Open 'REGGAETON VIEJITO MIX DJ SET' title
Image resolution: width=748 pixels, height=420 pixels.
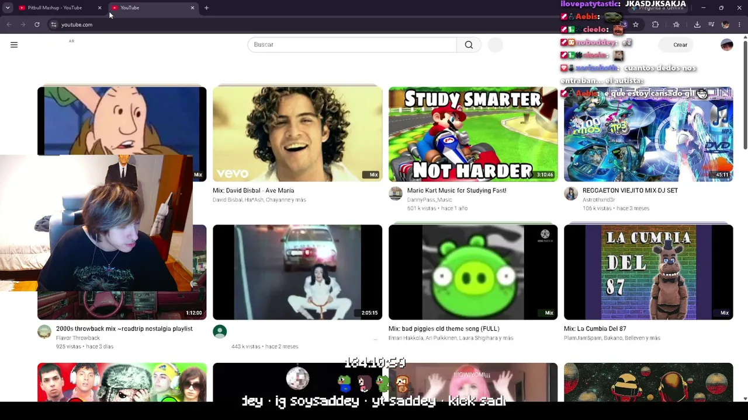(630, 191)
